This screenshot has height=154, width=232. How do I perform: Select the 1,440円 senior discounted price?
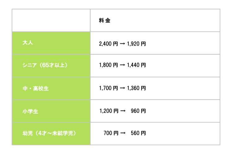tap(136, 65)
